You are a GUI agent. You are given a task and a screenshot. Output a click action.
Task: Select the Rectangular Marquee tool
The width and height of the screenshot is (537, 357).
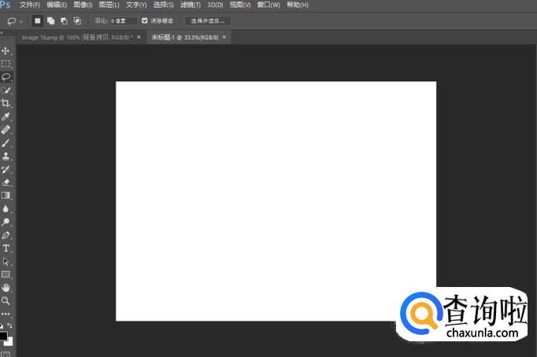(6, 64)
